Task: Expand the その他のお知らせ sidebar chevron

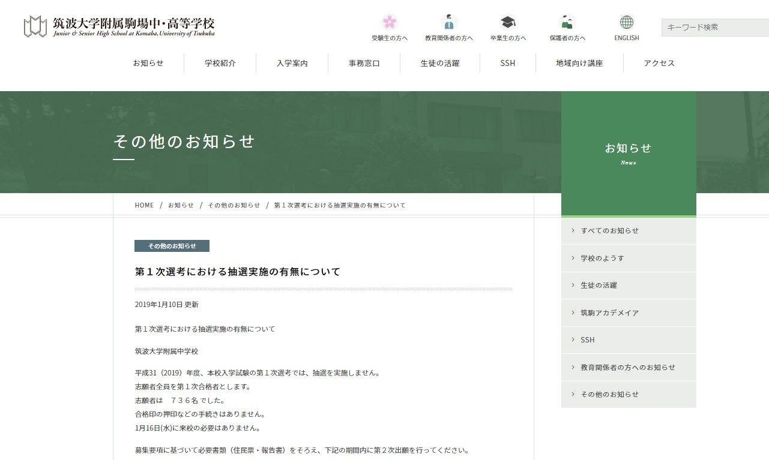Action: 572,394
